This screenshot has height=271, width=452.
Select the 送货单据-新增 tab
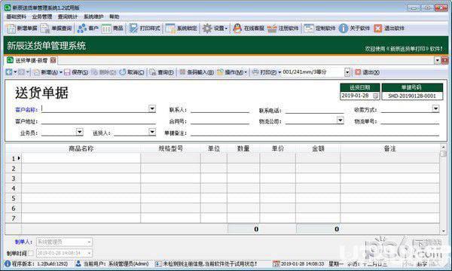point(32,60)
